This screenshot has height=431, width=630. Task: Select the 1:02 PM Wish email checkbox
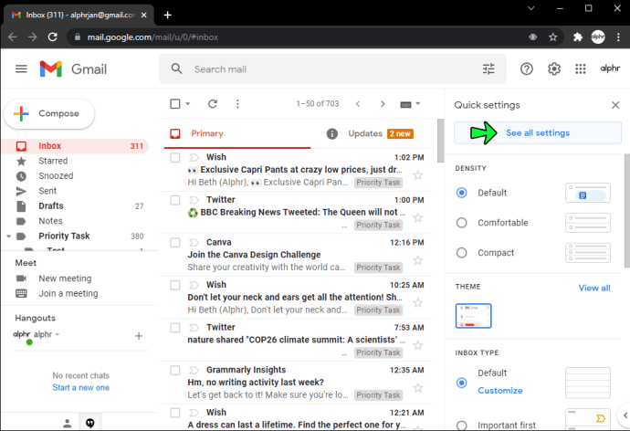175,157
